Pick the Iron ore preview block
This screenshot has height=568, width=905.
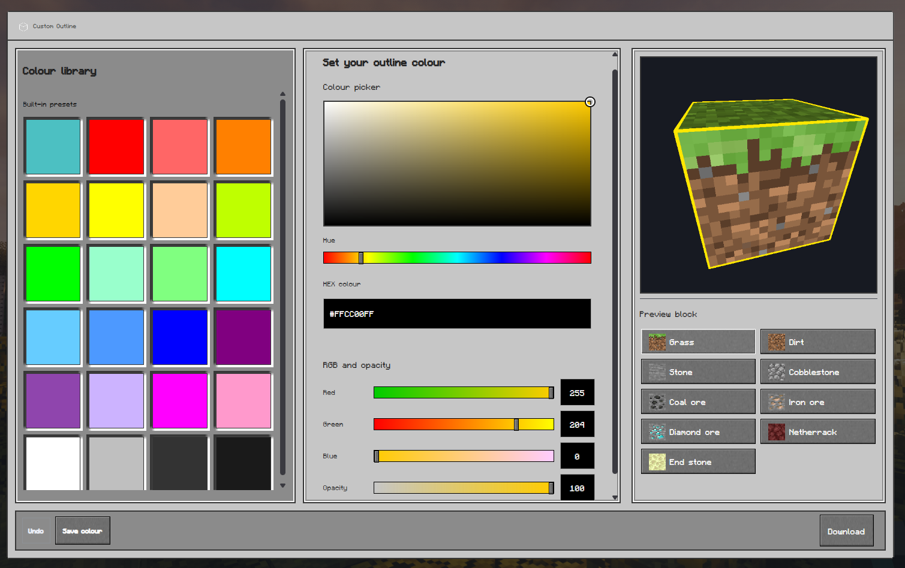817,401
